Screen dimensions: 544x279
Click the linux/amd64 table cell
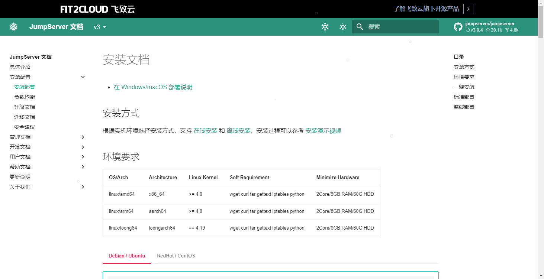122,194
